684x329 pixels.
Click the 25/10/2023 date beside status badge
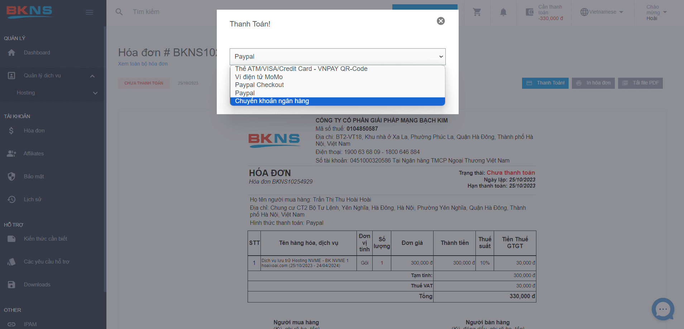pyautogui.click(x=188, y=83)
